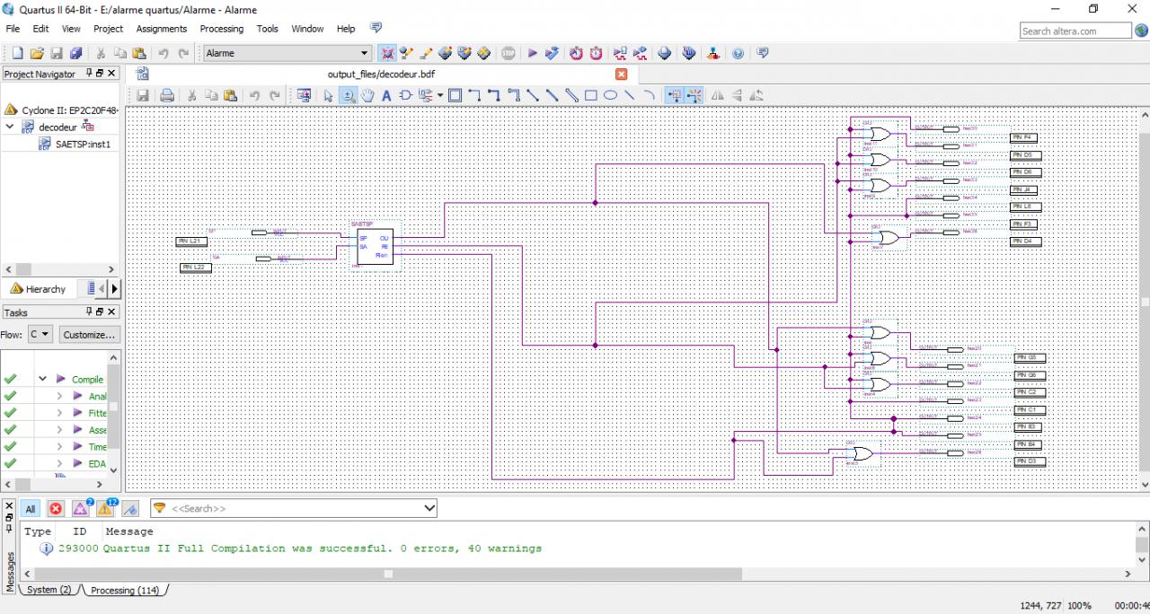The height and width of the screenshot is (614, 1150).
Task: Click the Print icon in the editor toolbar
Action: coord(167,95)
